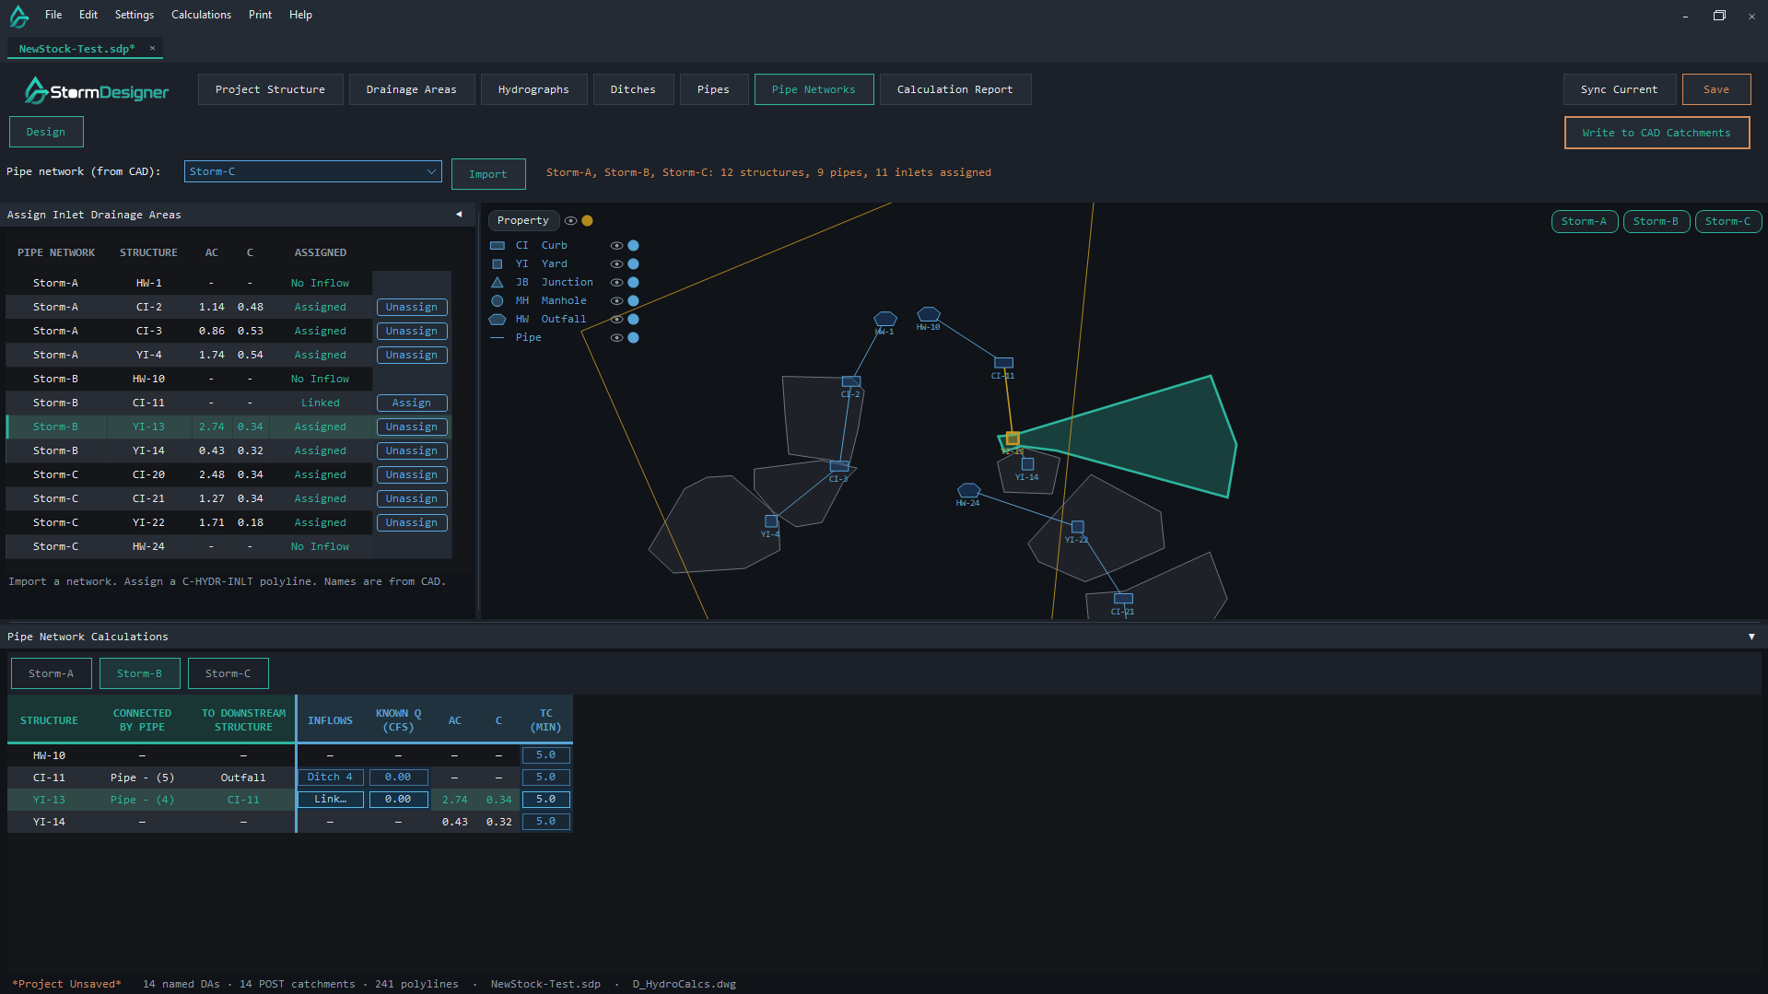Select the CI-3 curb inlet node
The width and height of the screenshot is (1768, 994).
[838, 466]
